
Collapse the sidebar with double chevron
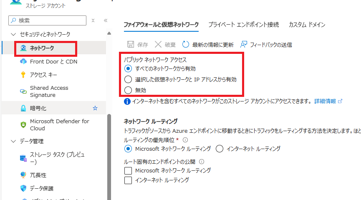106,20
